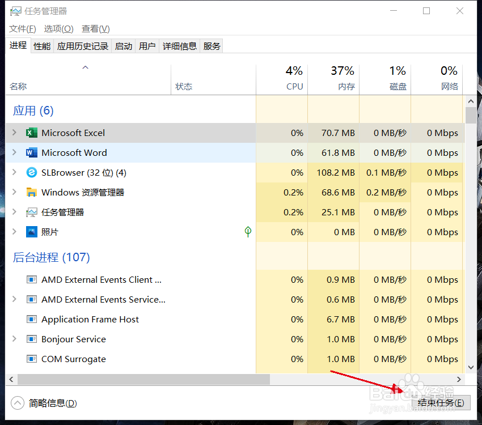This screenshot has height=425, width=482.
Task: Click the green leaf suspended-status icon
Action: pyautogui.click(x=248, y=232)
